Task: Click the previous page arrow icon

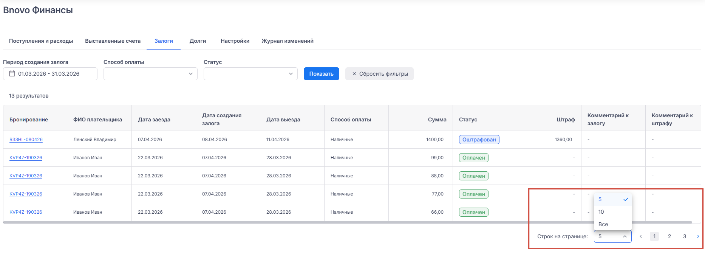Action: (641, 236)
